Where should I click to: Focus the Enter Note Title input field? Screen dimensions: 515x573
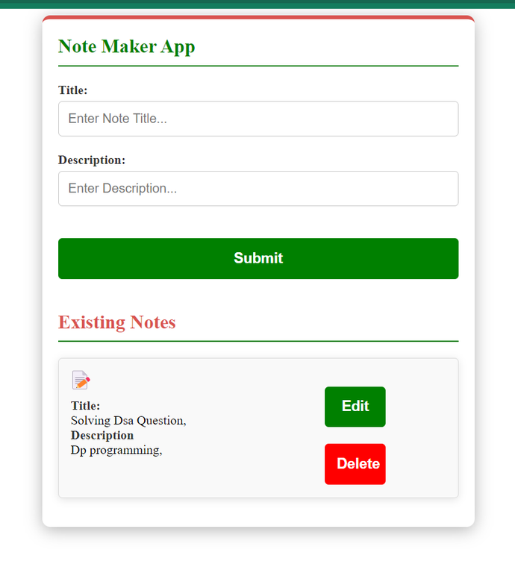[258, 119]
